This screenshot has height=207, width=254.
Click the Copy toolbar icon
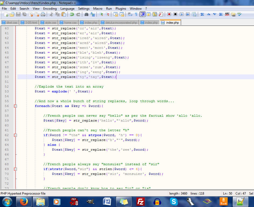pyautogui.click(x=57, y=15)
